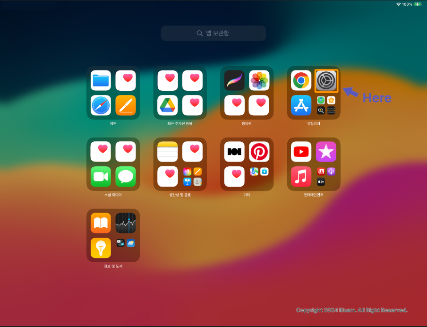Viewport: 427px width, 327px height.
Task: Launch the Pinterest app
Action: tap(259, 152)
